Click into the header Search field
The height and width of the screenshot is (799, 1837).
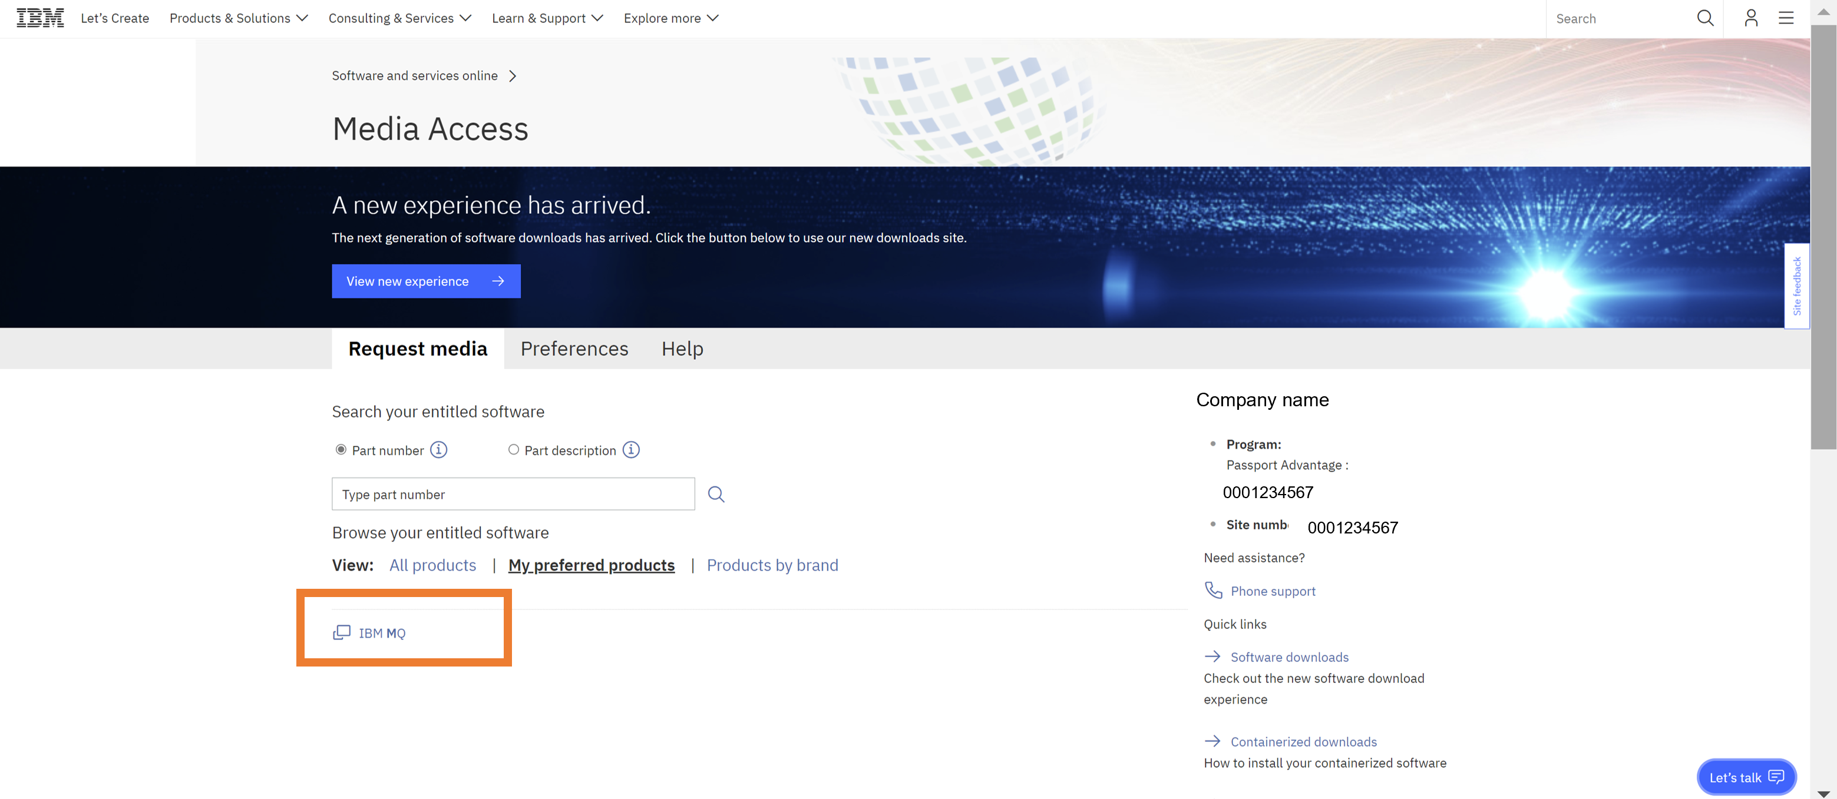coord(1620,18)
